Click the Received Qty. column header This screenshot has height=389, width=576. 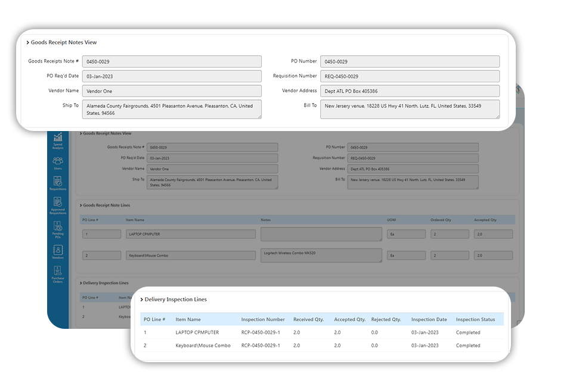click(308, 319)
